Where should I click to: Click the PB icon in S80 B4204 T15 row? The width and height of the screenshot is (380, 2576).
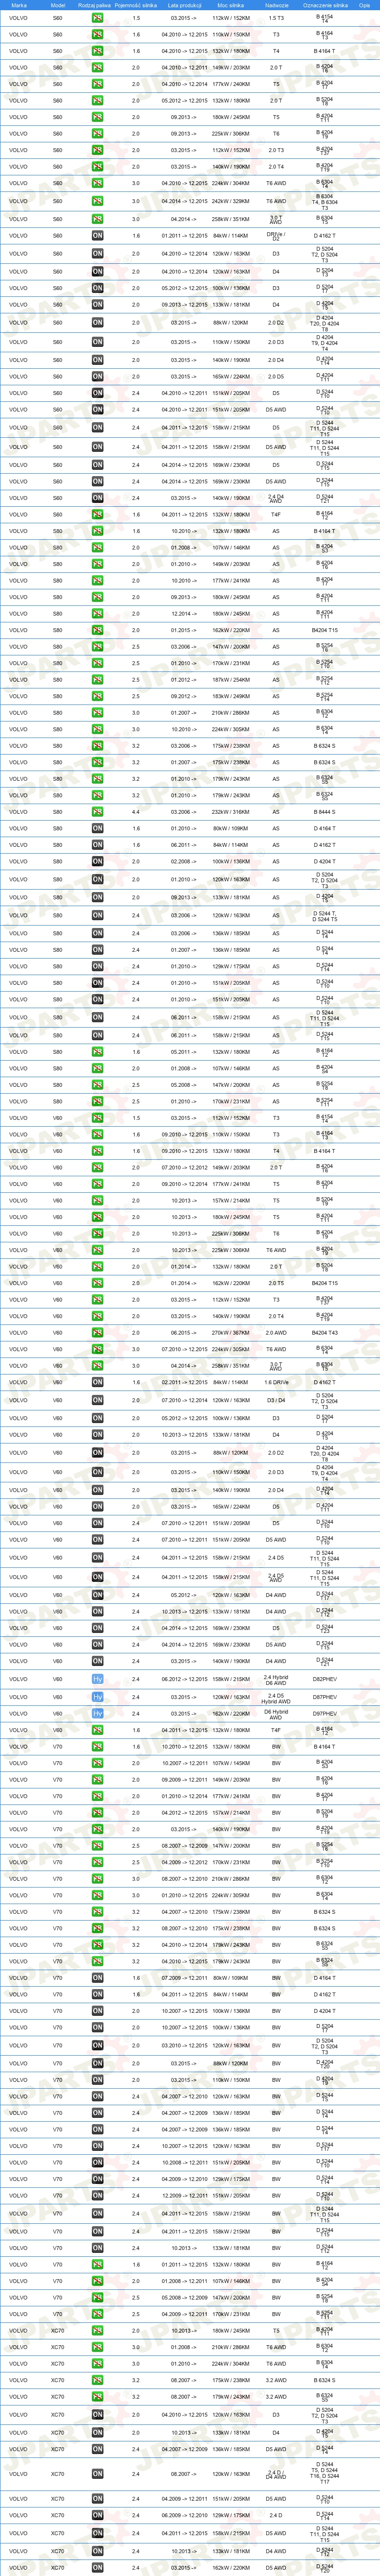coord(97,630)
